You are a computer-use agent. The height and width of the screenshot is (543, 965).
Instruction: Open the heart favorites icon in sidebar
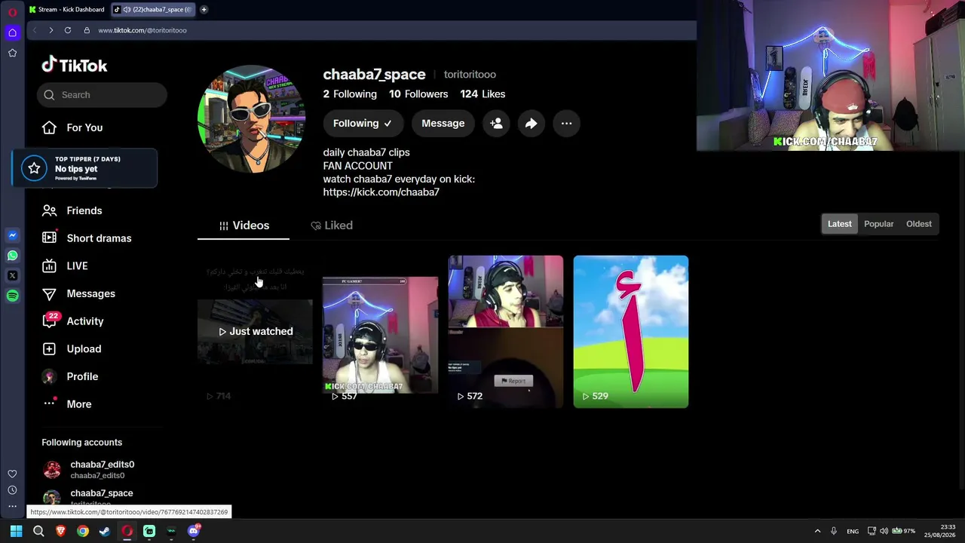(12, 474)
